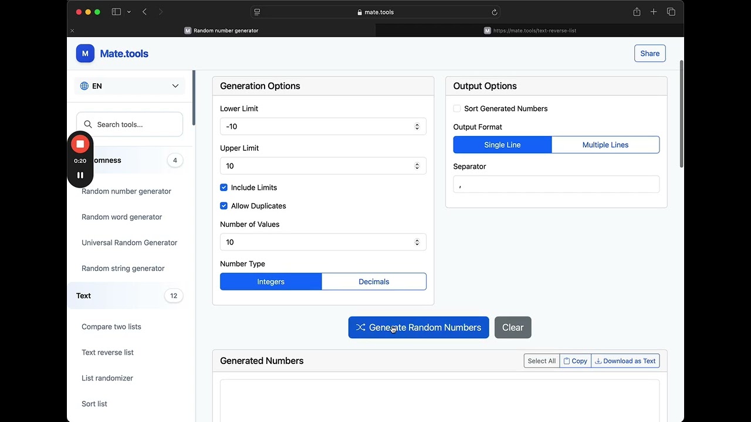Open a new Safari tab
The height and width of the screenshot is (422, 751).
click(654, 12)
